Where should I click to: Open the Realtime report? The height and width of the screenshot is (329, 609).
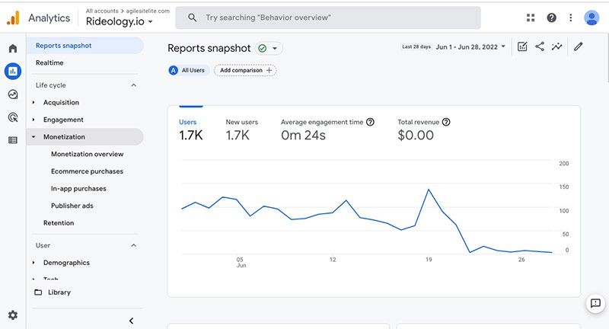(x=49, y=62)
